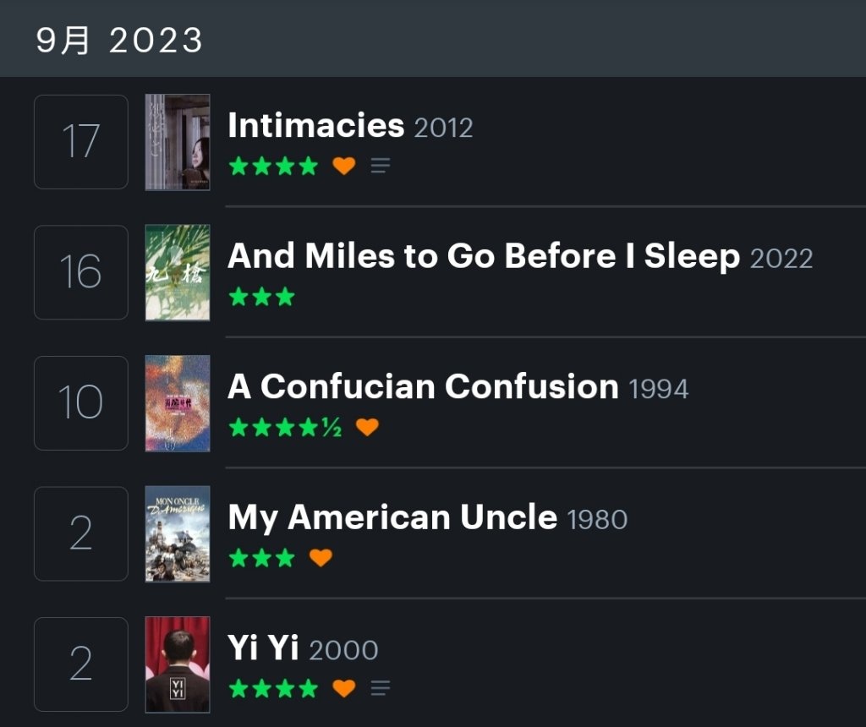Viewport: 866px width, 727px height.
Task: Open the And Miles to Go Before I Sleep poster
Action: click(178, 273)
